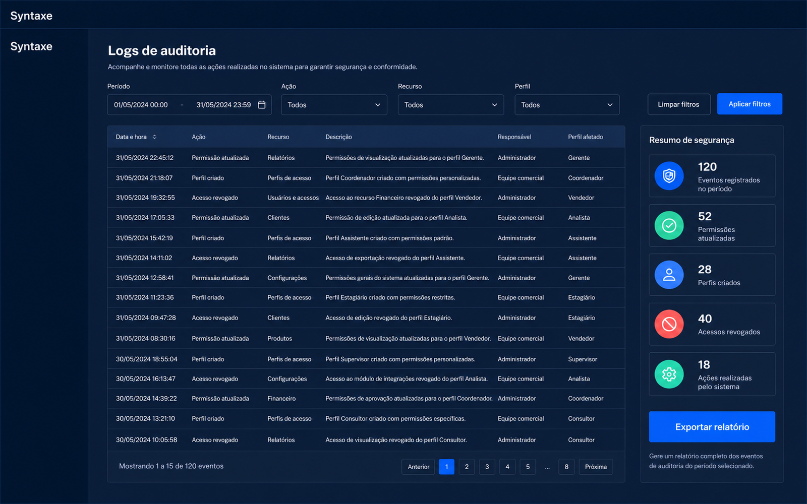Click the Syntaxe logo in top bar
807x504 pixels.
coord(31,16)
